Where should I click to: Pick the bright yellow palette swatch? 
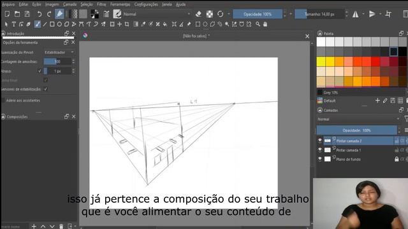click(x=321, y=62)
